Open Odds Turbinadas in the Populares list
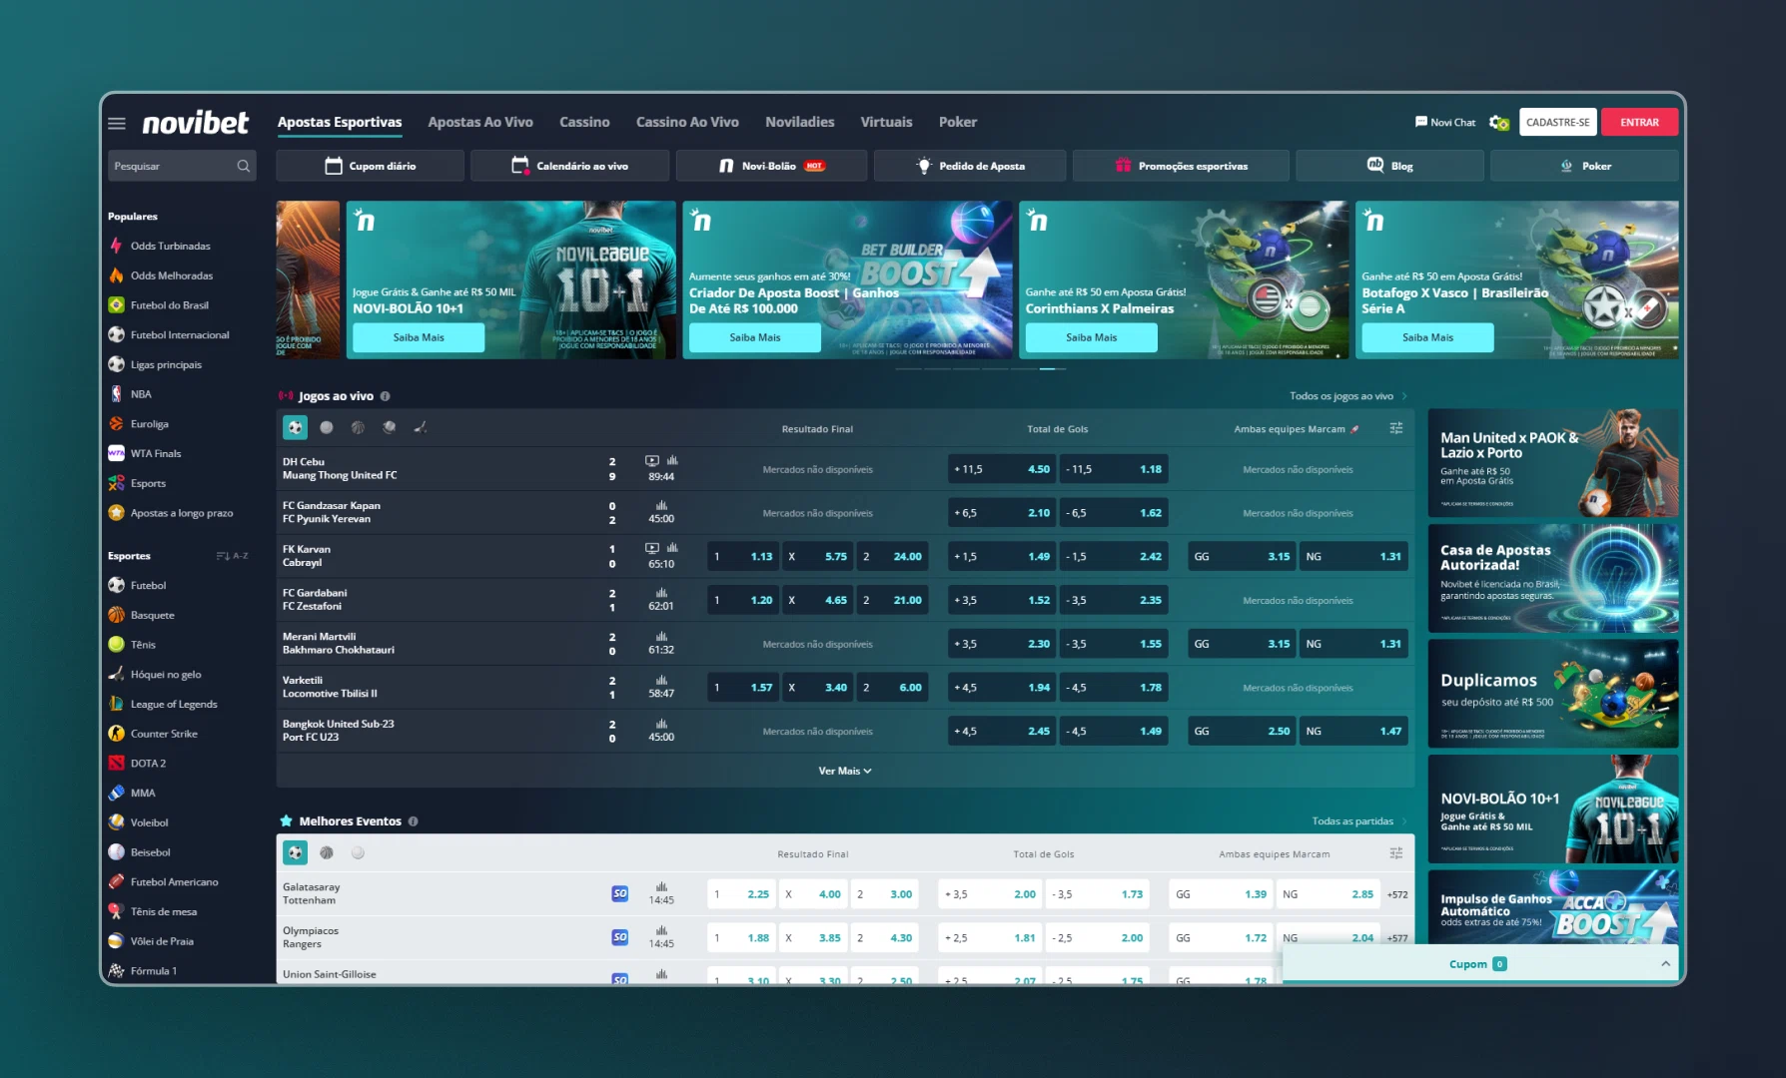Screen dimensions: 1786x1078 pyautogui.click(x=160, y=246)
